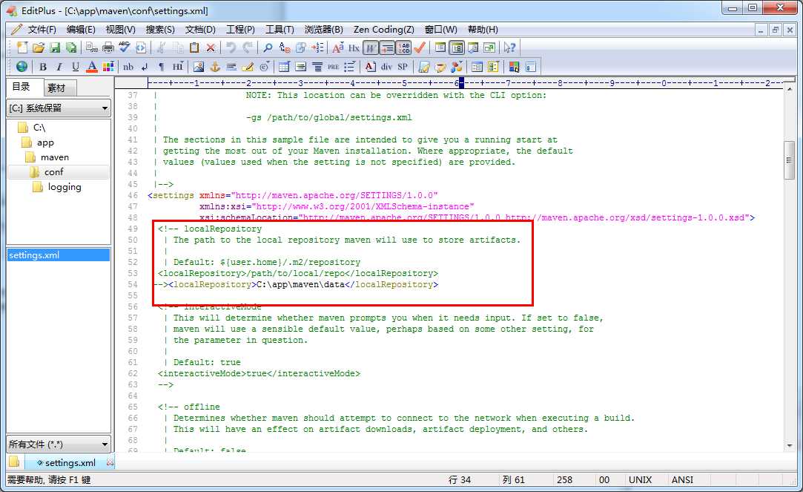The height and width of the screenshot is (492, 803).
Task: Click the Save All icon
Action: (71, 47)
